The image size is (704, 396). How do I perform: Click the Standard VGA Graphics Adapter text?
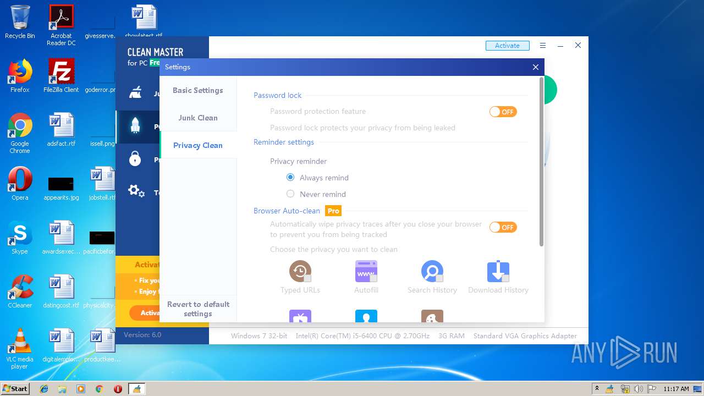525,335
